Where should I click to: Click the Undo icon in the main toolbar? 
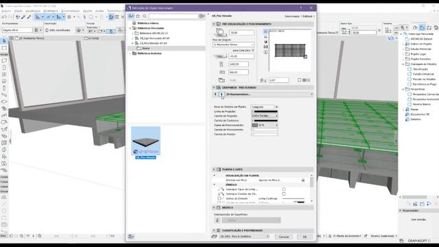[x=4, y=17]
